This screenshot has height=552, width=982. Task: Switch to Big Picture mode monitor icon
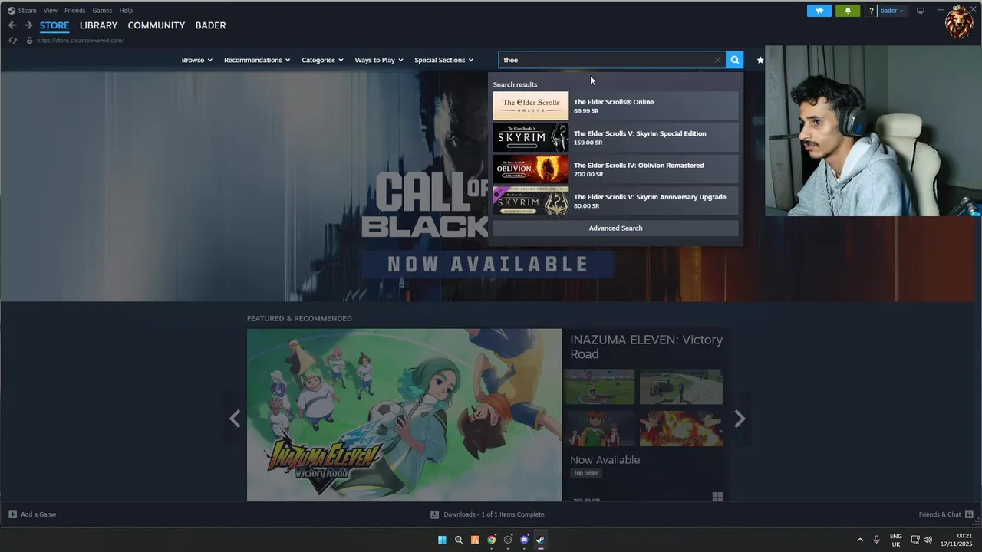pyautogui.click(x=921, y=11)
